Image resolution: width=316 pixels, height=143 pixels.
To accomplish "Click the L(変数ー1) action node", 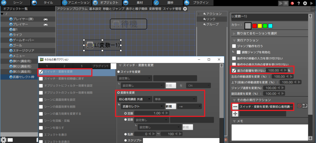I will pyautogui.click(x=102, y=45).
